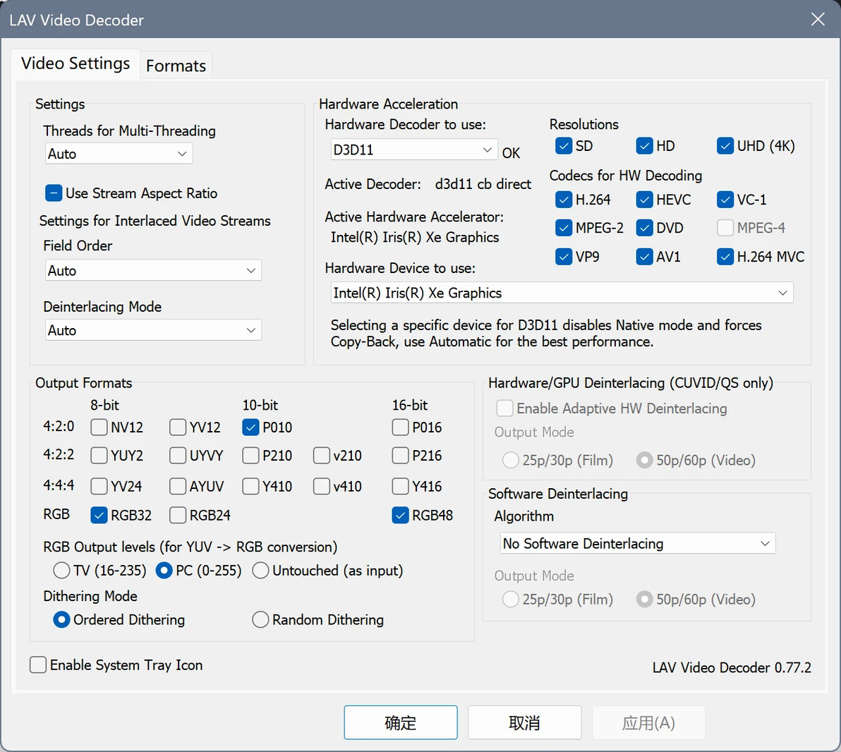Expand Threads for Multi-Threading dropdown
841x752 pixels.
pyautogui.click(x=119, y=154)
